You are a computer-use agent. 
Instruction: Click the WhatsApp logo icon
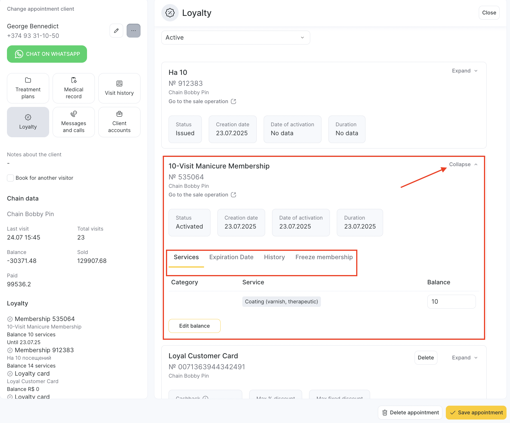click(x=19, y=54)
